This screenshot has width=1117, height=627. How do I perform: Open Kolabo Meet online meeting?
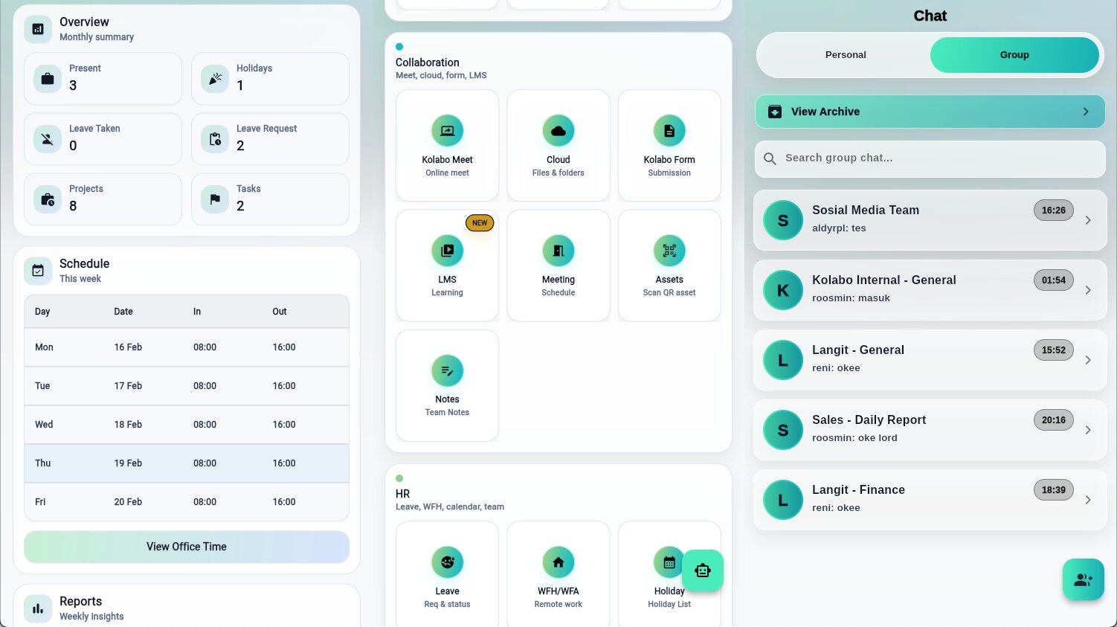(x=447, y=146)
